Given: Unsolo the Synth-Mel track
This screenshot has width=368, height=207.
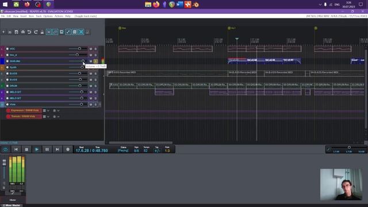Looking at the screenshot, I should [95, 62].
